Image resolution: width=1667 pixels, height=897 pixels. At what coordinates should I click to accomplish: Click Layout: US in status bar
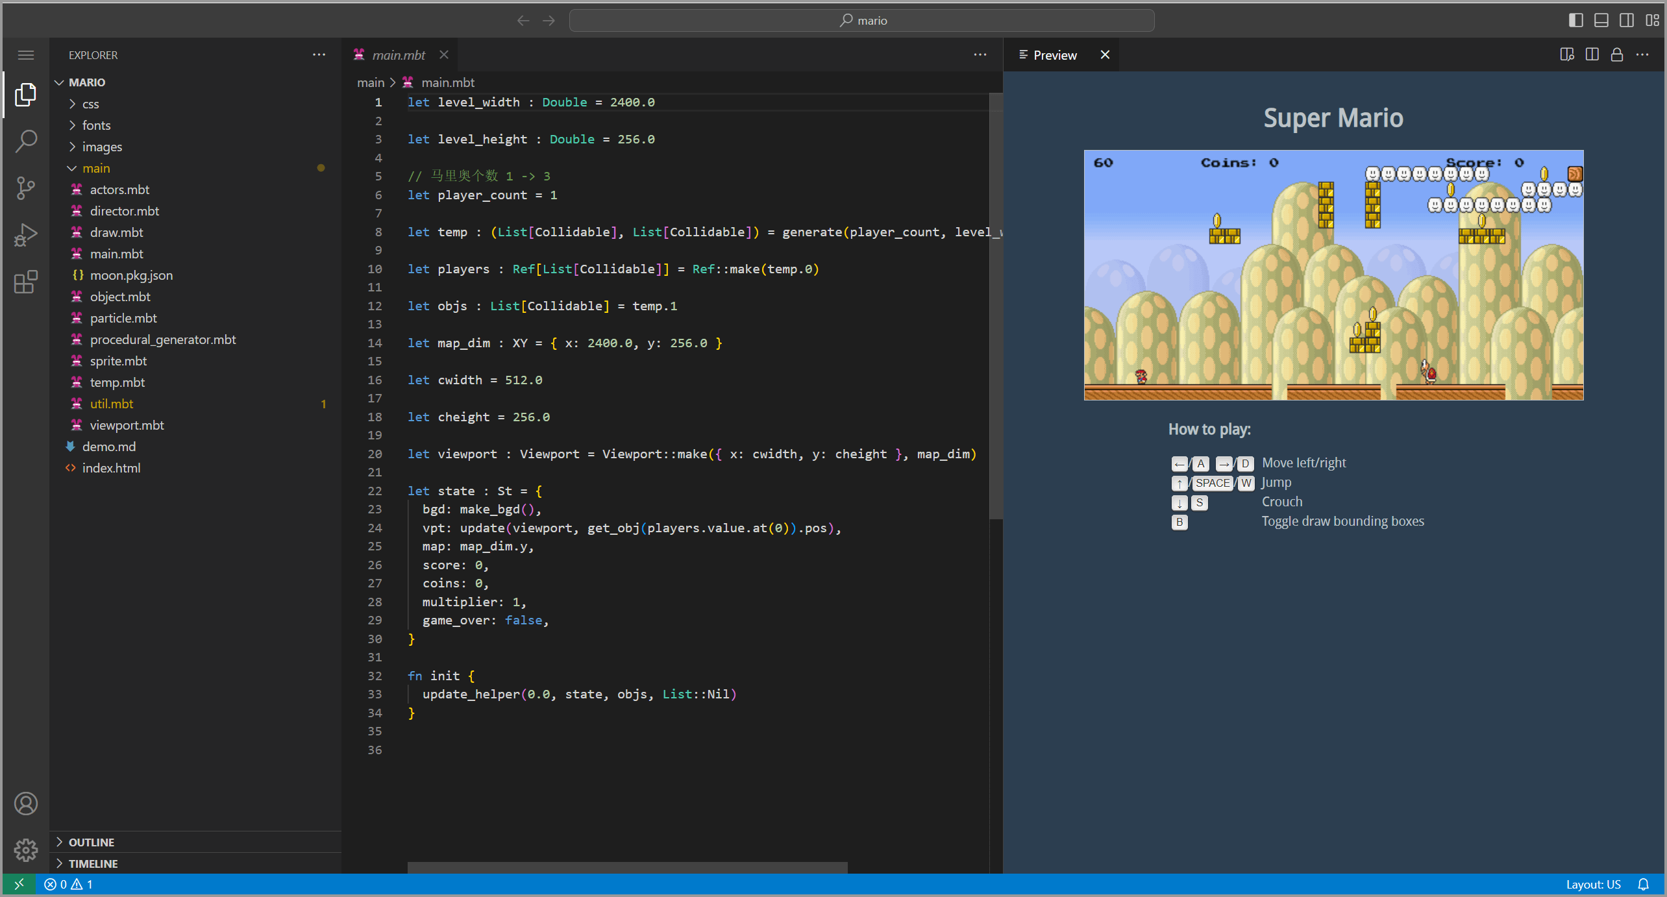point(1593,884)
